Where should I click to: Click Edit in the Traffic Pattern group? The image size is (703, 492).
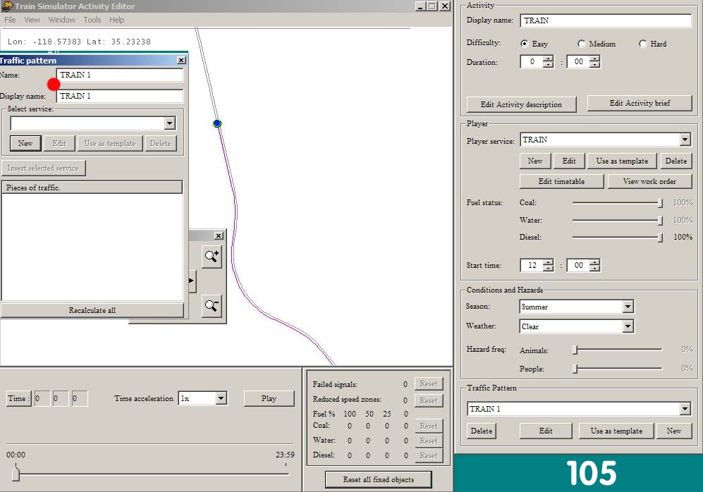click(546, 431)
